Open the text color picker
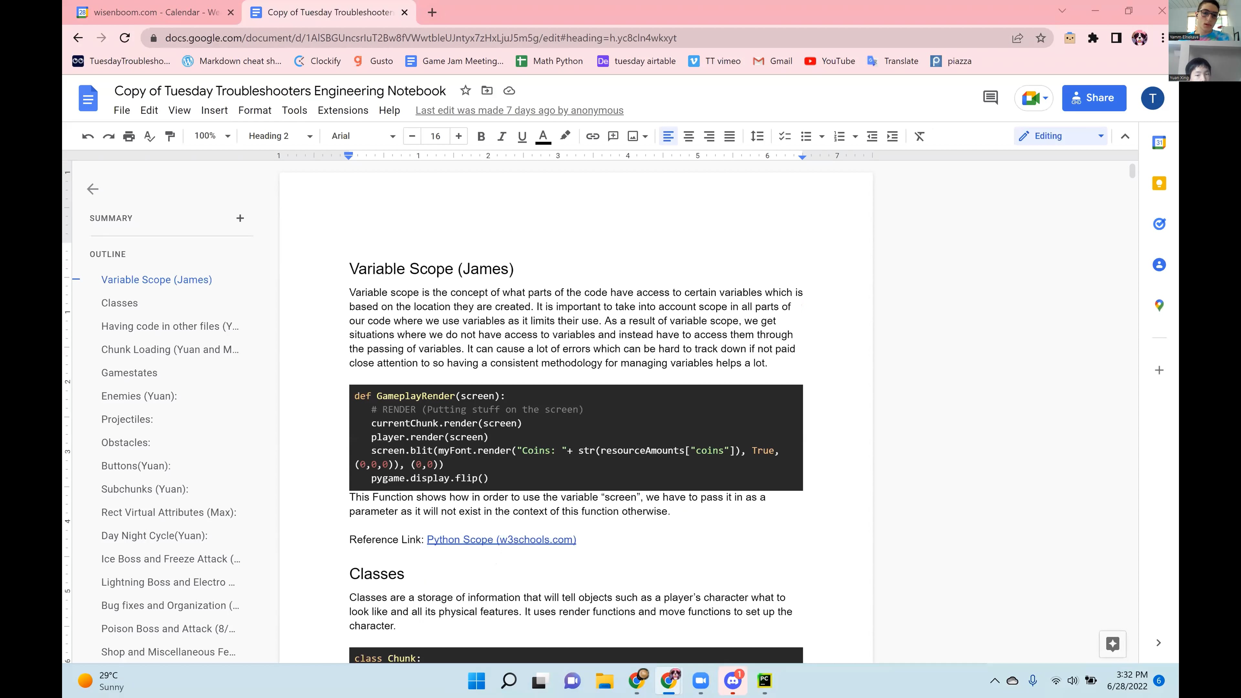This screenshot has height=698, width=1241. [x=543, y=136]
